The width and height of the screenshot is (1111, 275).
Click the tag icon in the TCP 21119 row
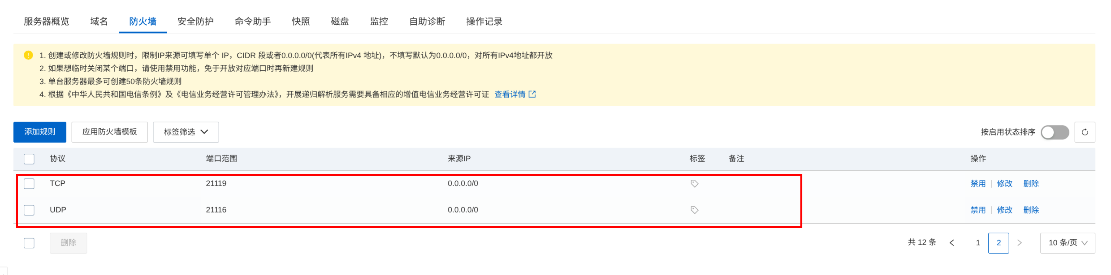point(694,184)
